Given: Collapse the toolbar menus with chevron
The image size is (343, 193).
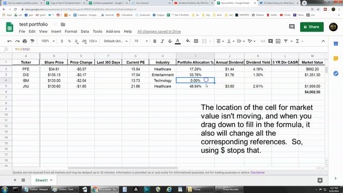Looking at the screenshot, I should click(x=323, y=41).
